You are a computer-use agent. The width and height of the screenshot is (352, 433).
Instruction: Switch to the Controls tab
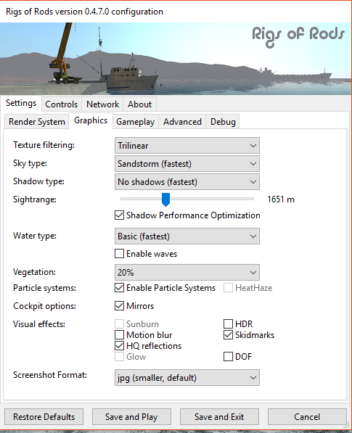pyautogui.click(x=62, y=104)
